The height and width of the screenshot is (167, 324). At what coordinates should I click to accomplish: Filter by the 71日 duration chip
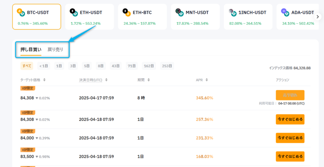(x=132, y=66)
